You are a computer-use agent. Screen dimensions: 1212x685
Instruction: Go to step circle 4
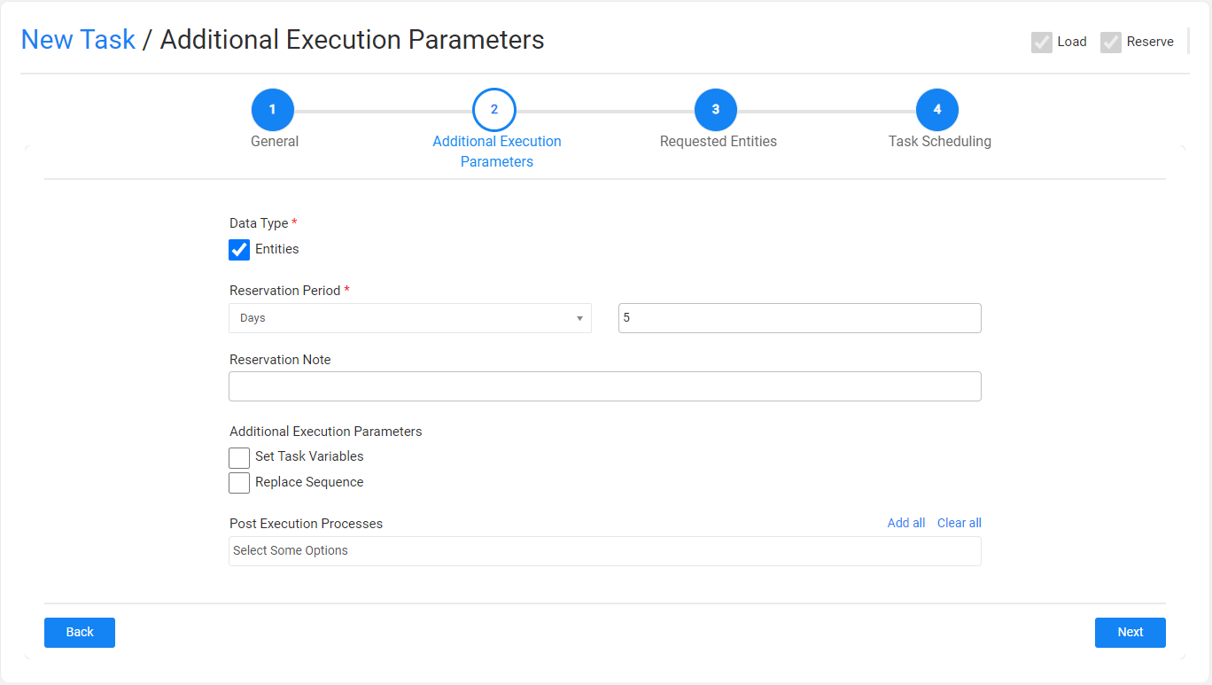point(937,110)
